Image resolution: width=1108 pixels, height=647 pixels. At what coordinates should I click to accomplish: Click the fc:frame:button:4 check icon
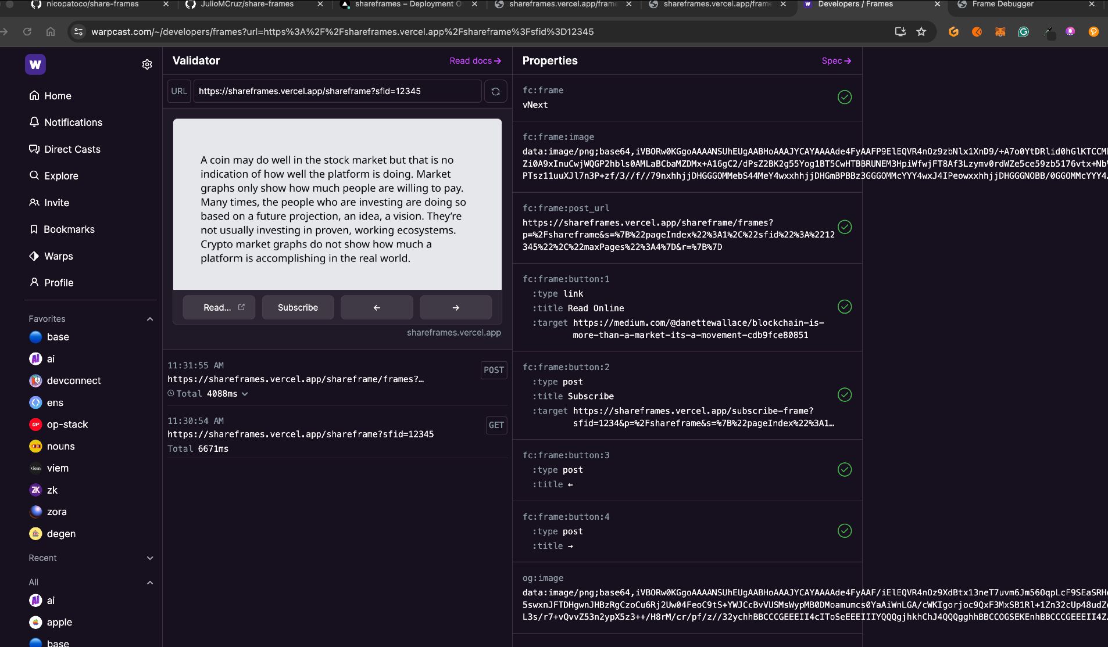845,531
